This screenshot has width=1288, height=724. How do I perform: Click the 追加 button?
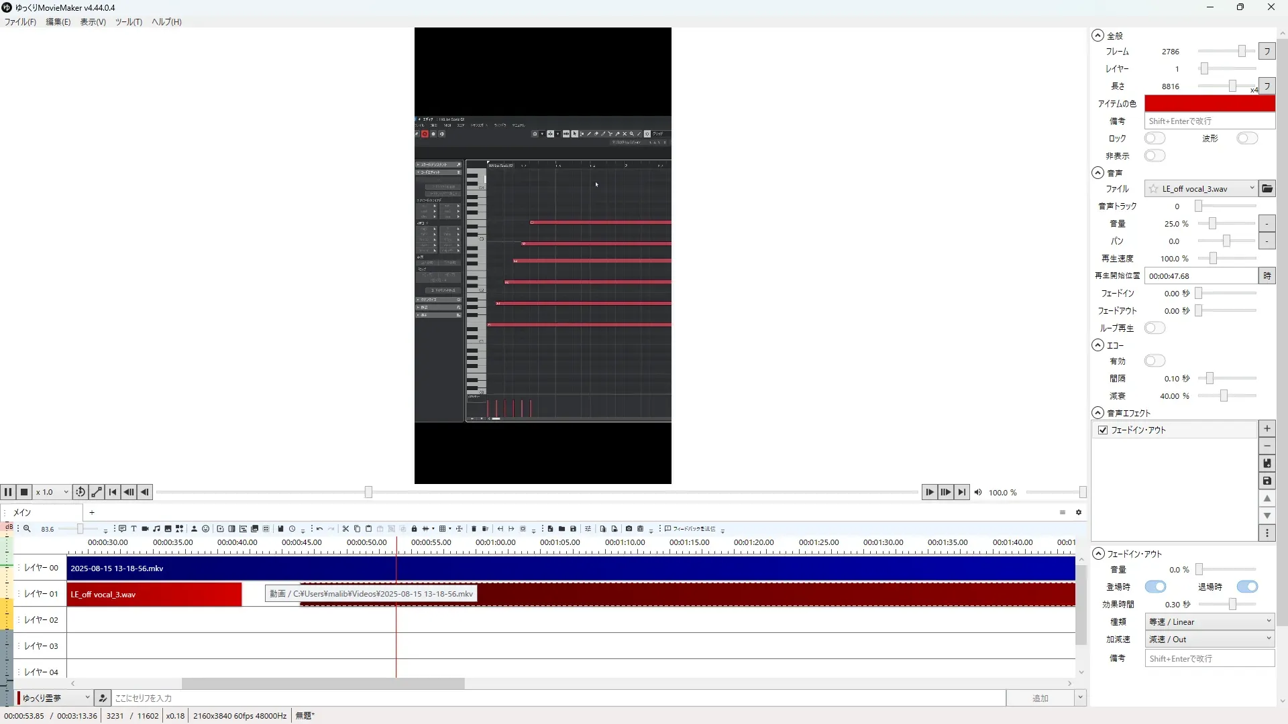[x=1040, y=699]
